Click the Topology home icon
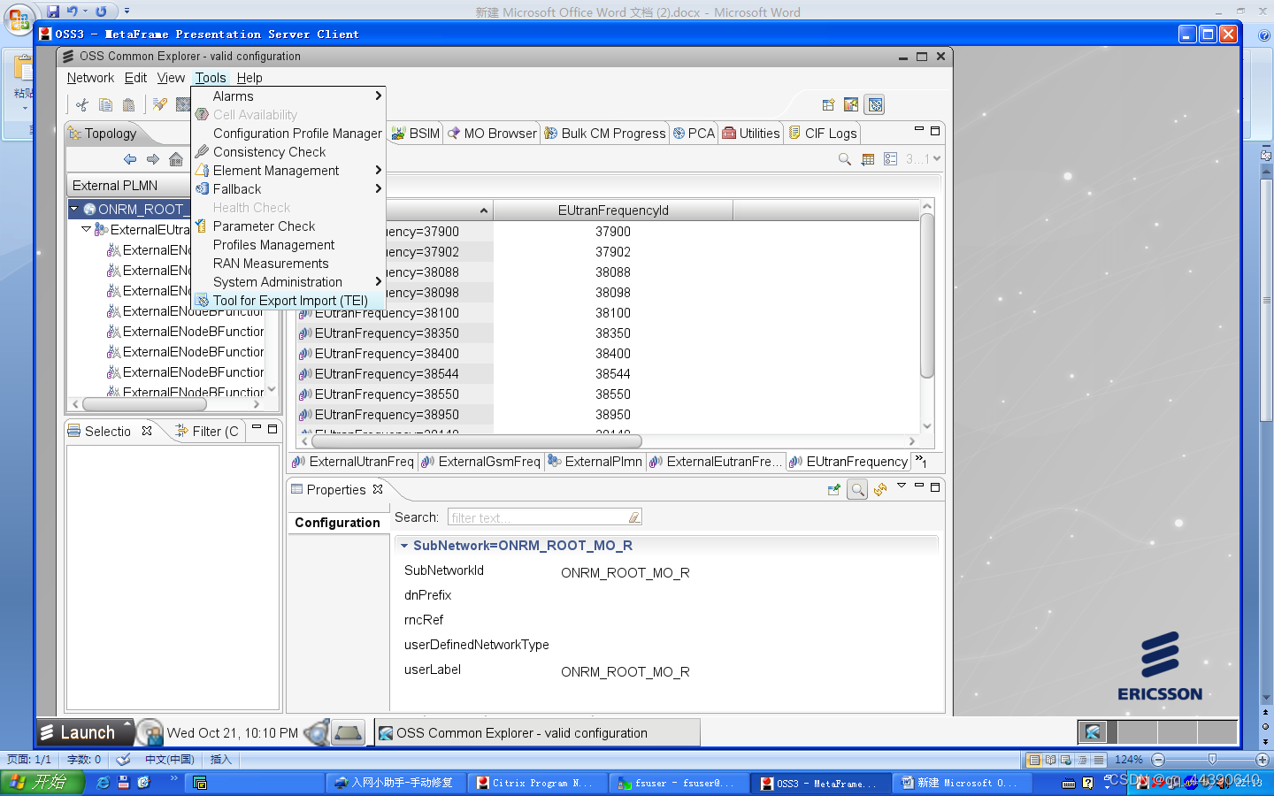This screenshot has width=1274, height=796. point(176,159)
